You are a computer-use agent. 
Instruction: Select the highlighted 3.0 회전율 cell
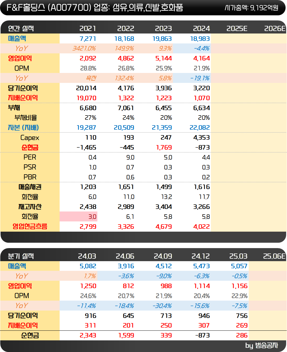(x=78, y=217)
